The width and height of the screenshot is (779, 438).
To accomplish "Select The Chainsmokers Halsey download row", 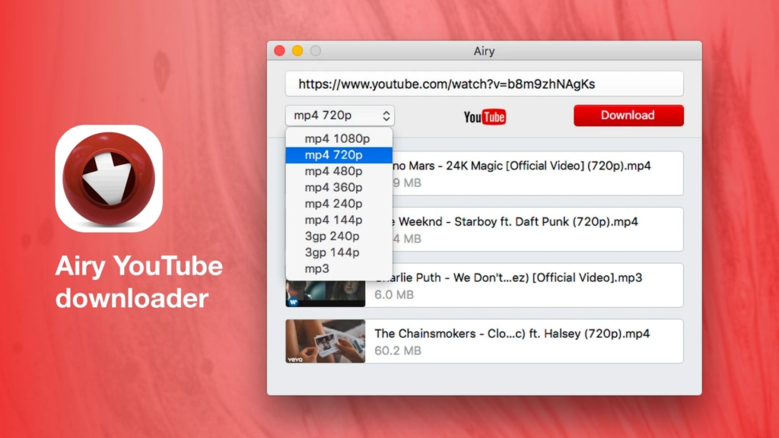I will click(485, 341).
